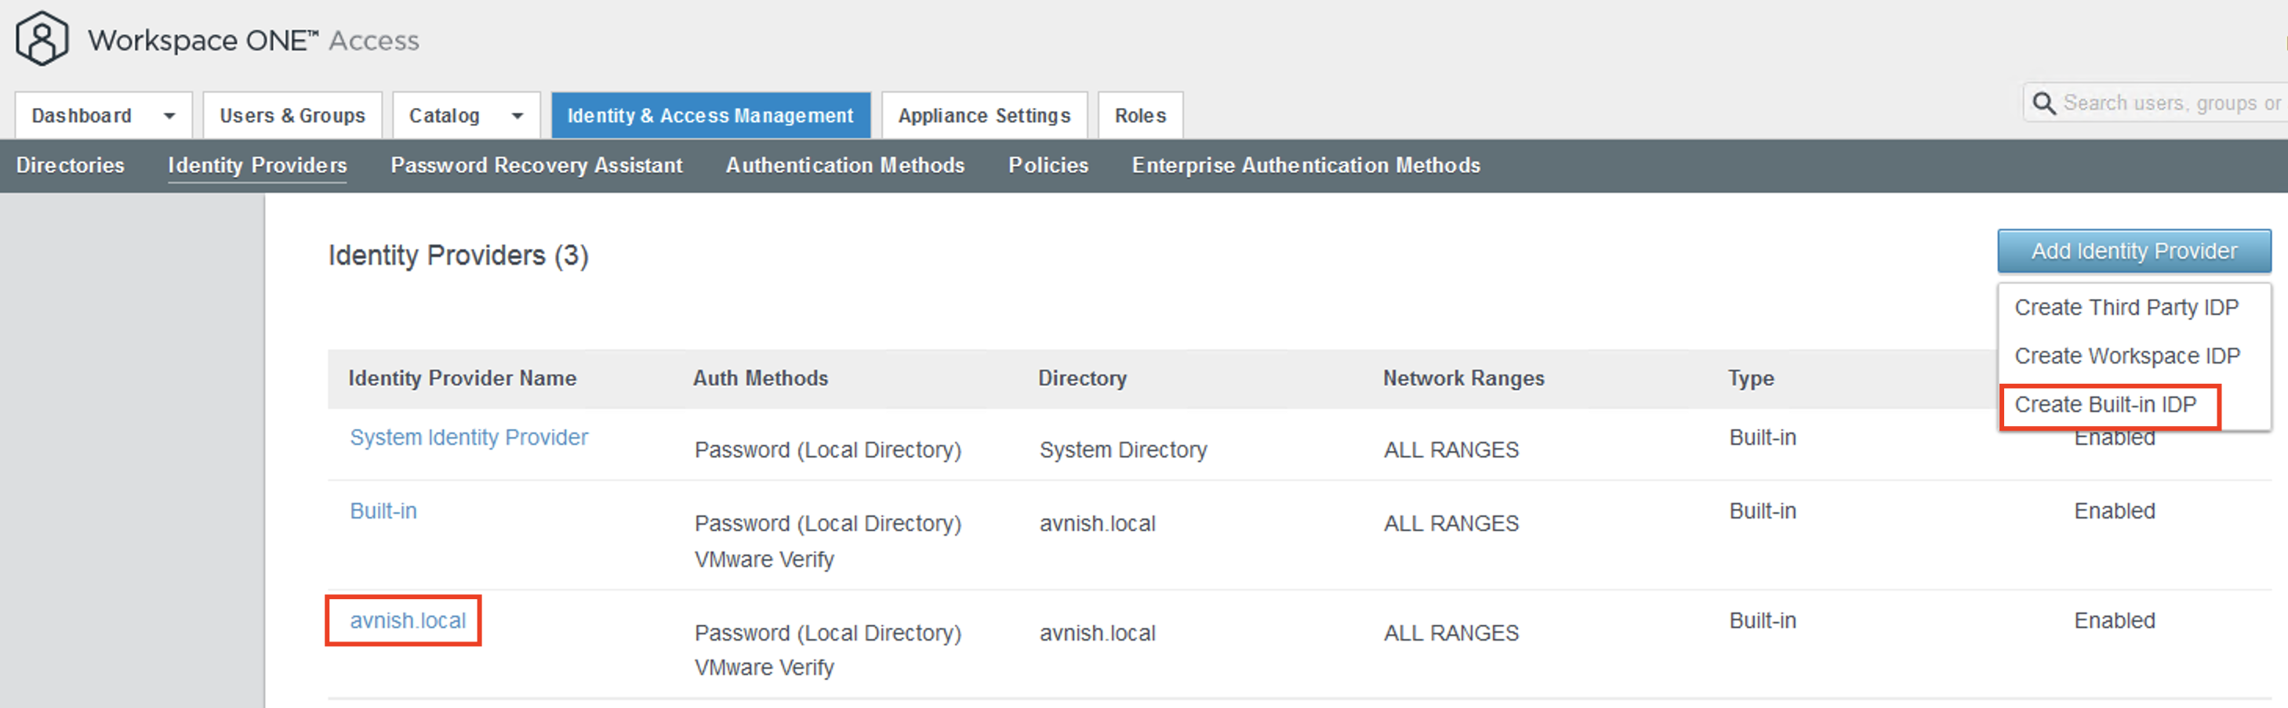Screen dimensions: 2288x708
Task: Click the search magnifier icon
Action: click(x=2043, y=104)
